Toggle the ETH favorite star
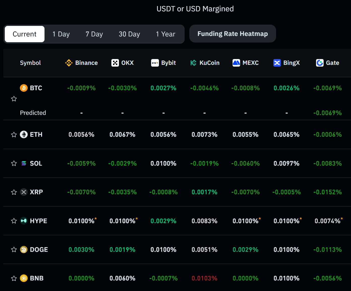This screenshot has height=291, width=351. (x=14, y=135)
